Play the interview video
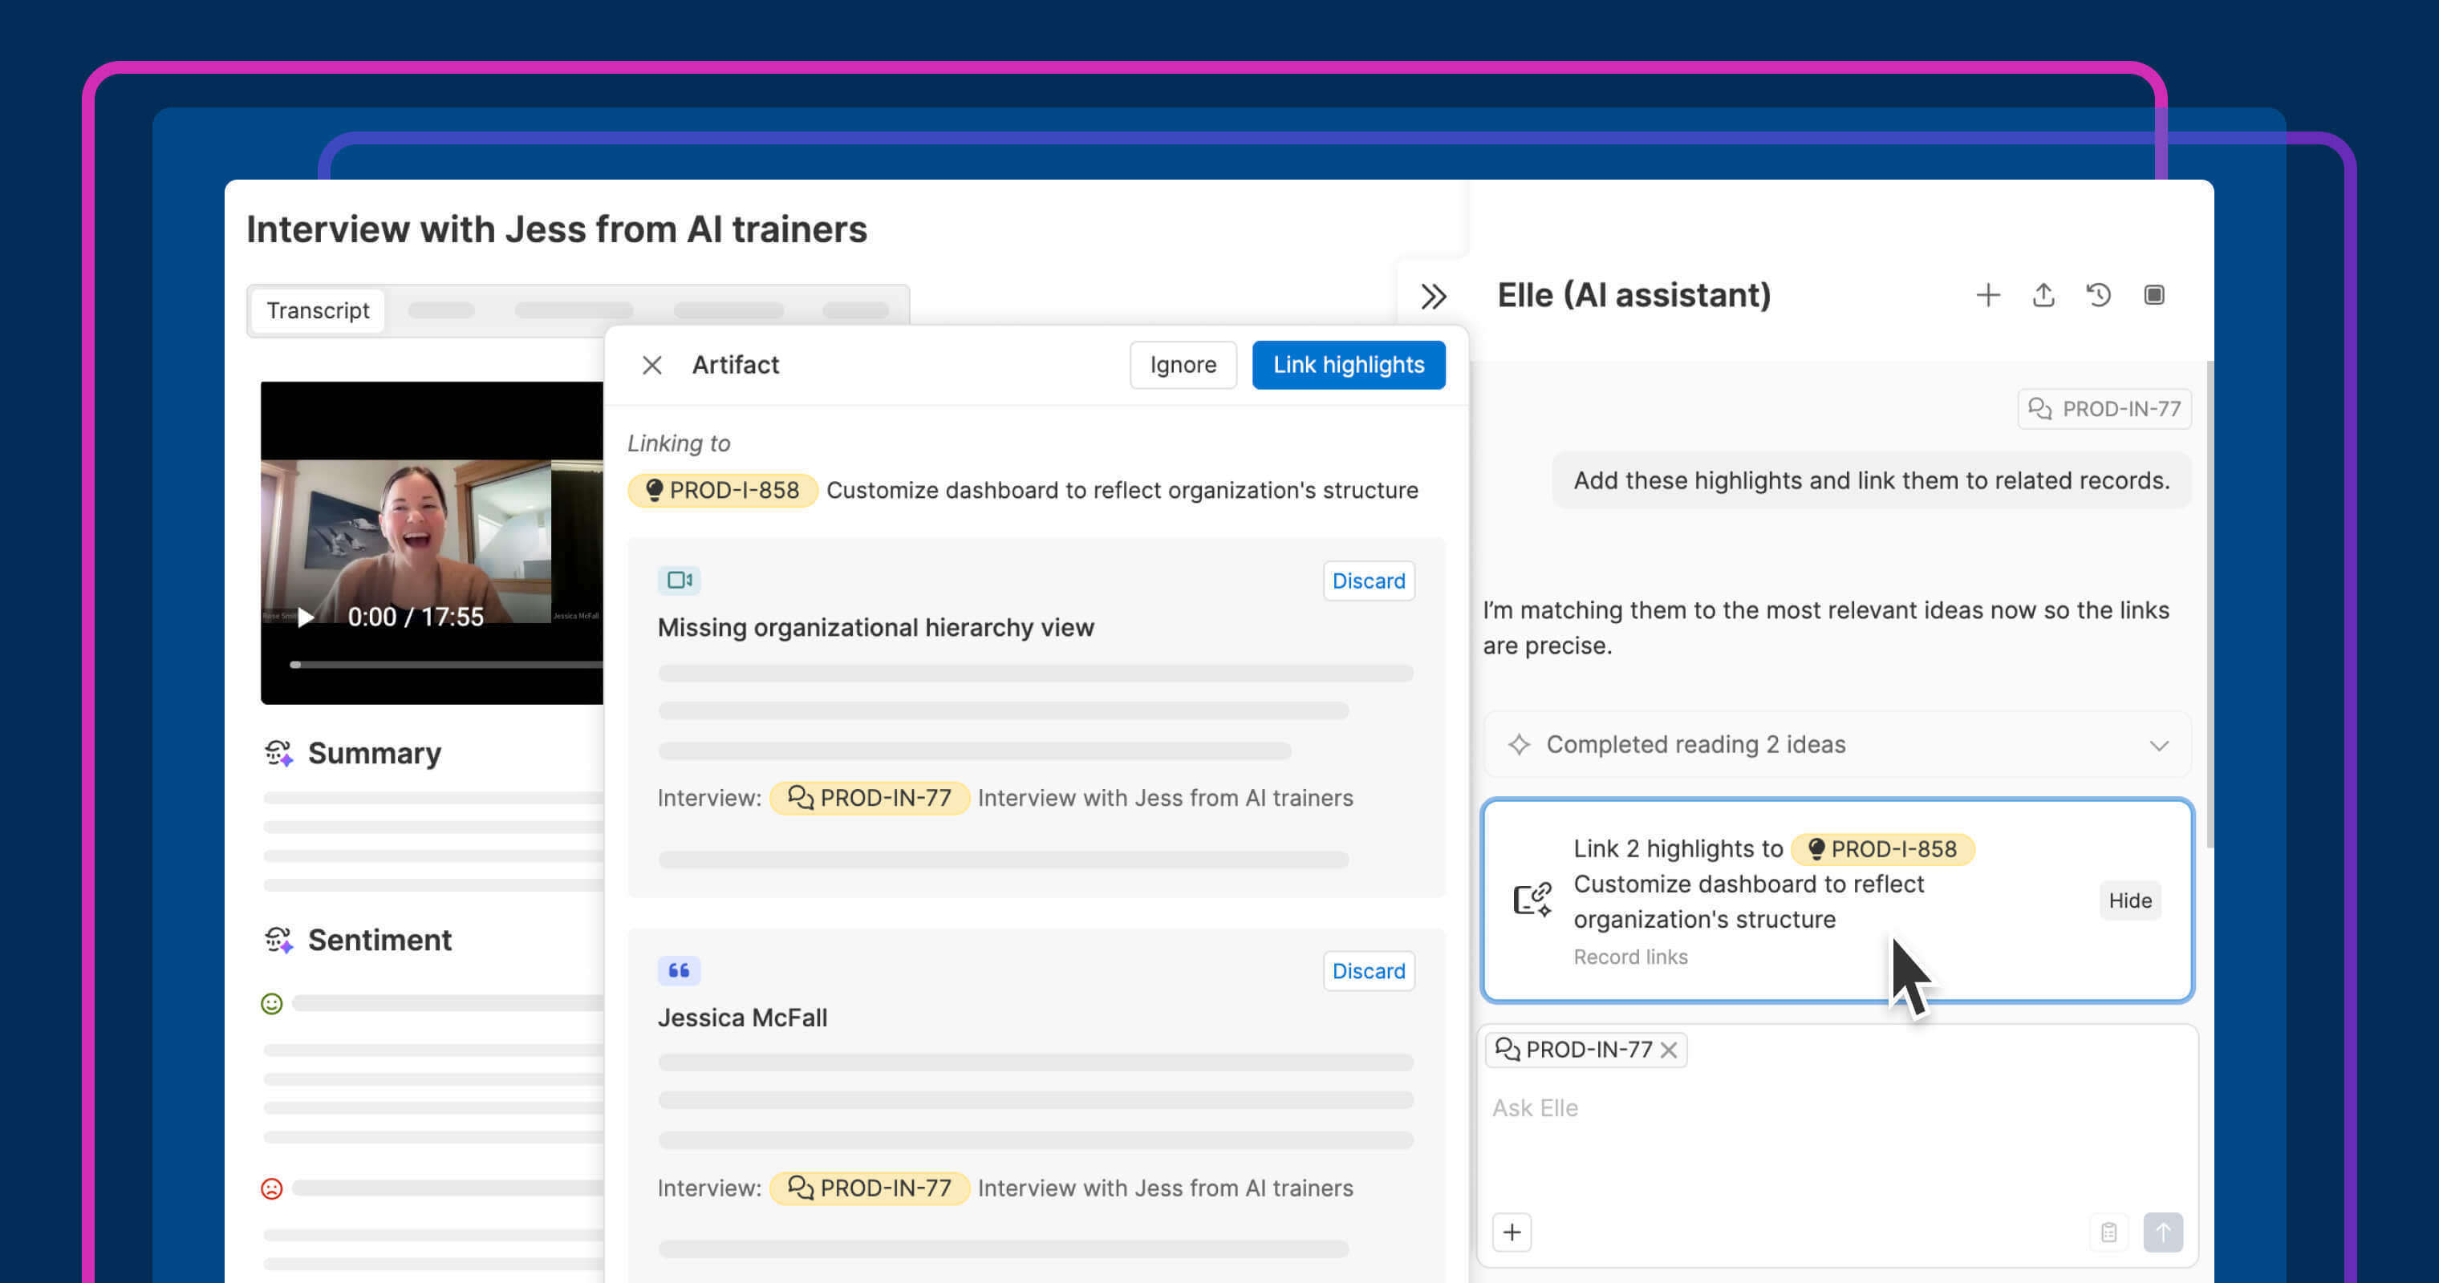Viewport: 2439px width, 1283px height. 305,618
